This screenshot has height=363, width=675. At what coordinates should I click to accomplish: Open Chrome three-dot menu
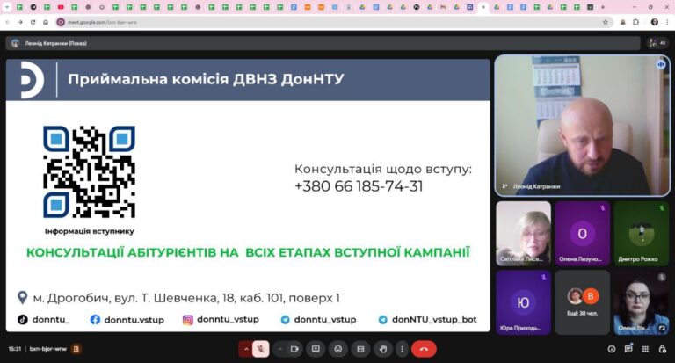(x=666, y=22)
